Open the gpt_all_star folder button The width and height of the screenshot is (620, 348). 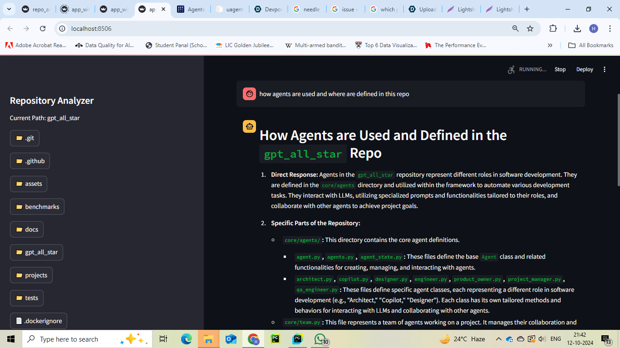[36, 252]
